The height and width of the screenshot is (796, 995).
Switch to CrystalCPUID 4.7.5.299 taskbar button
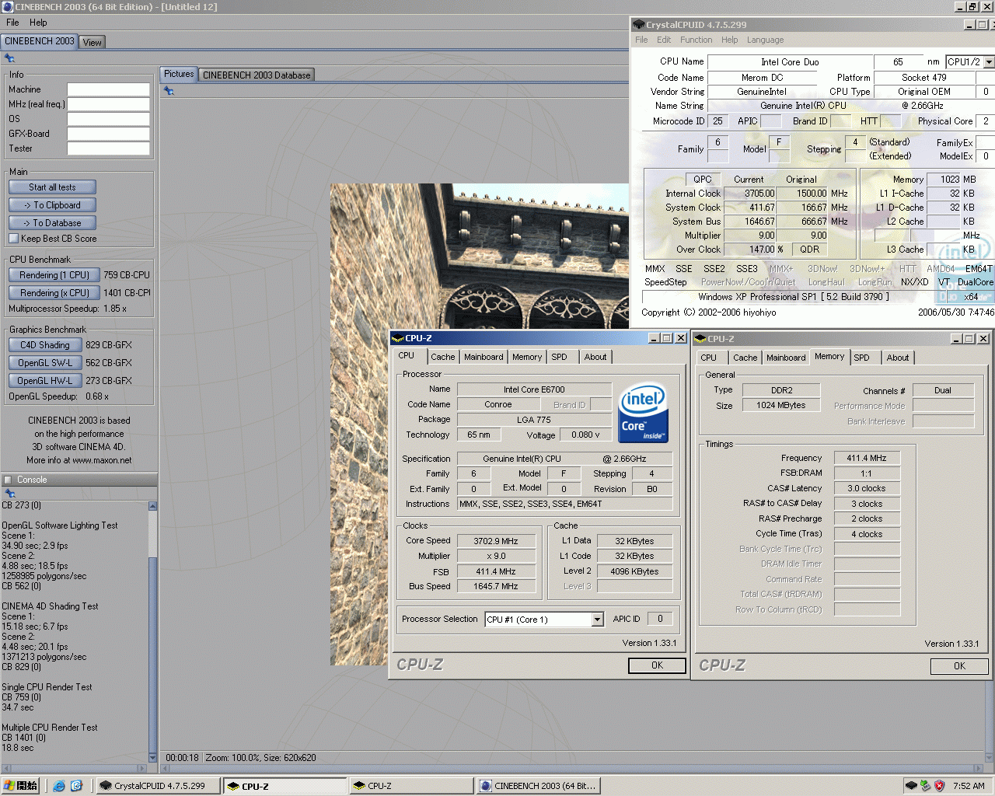(x=158, y=786)
